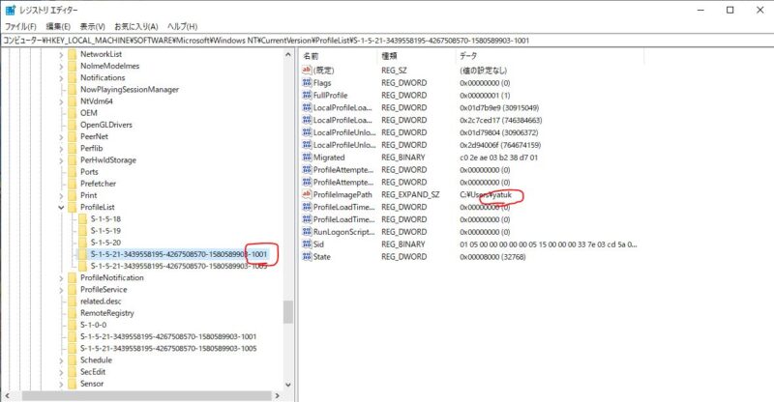774x402 pixels.
Task: Open the 編集(E) menu
Action: (x=58, y=27)
